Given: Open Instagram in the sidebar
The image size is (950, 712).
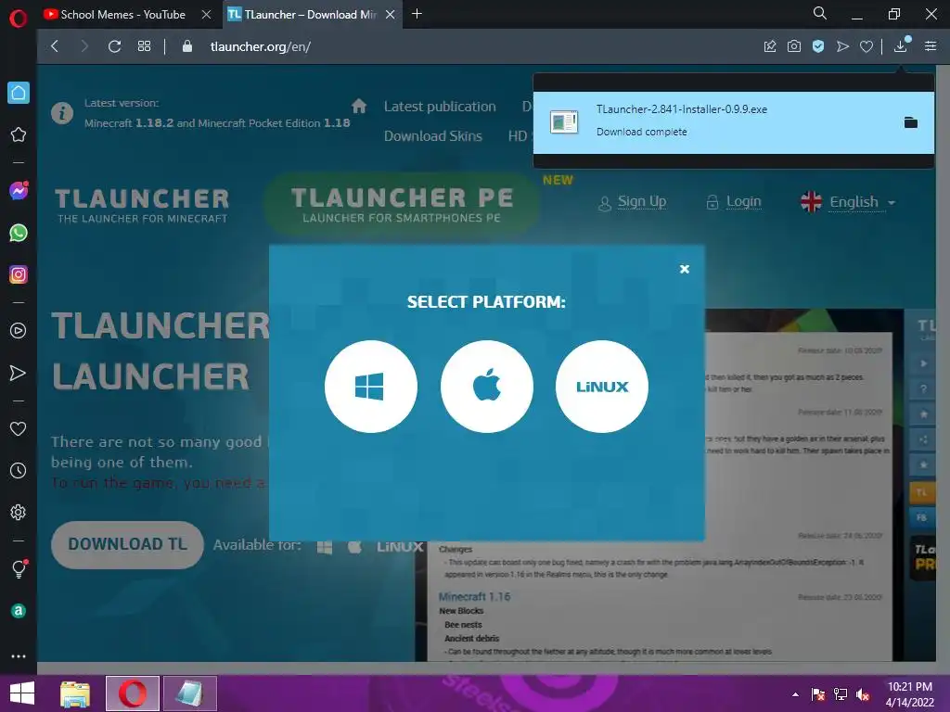Looking at the screenshot, I should coord(19,274).
